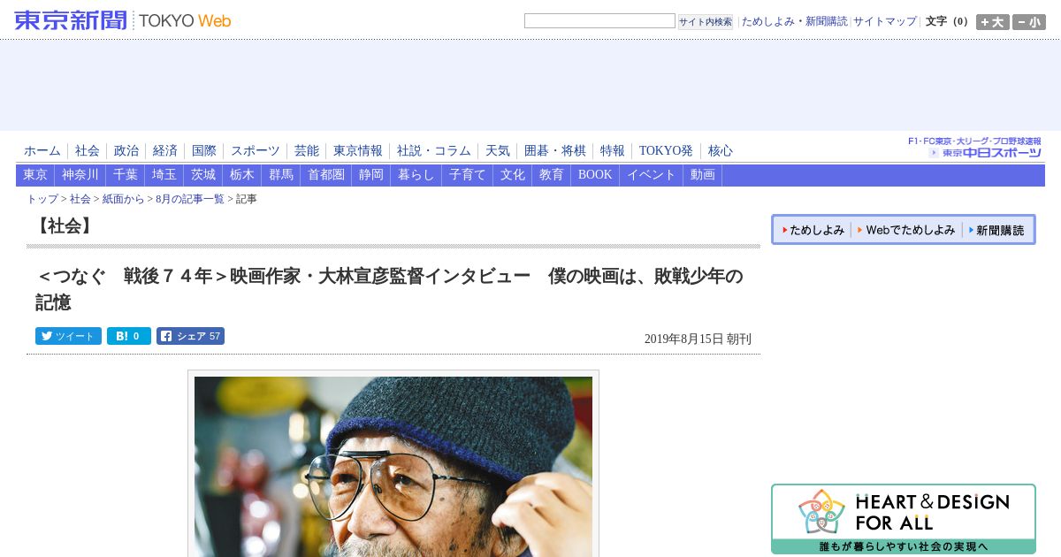Open the 天気 section
Screen dimensions: 1061x557
pos(498,151)
